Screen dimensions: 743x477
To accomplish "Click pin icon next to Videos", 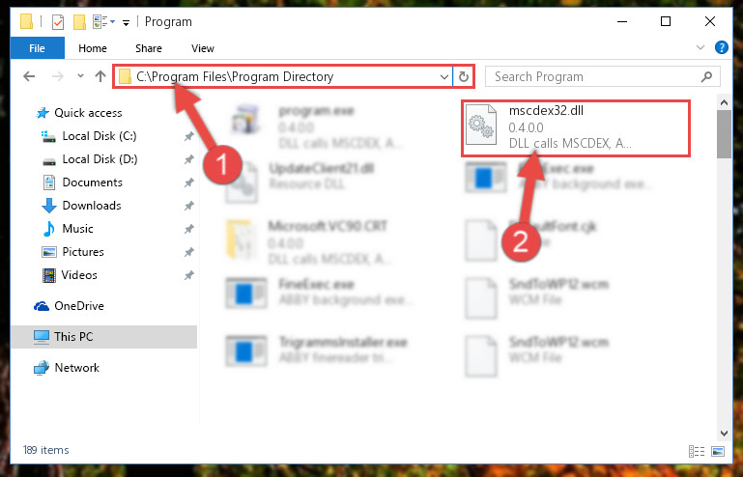I will tap(188, 275).
